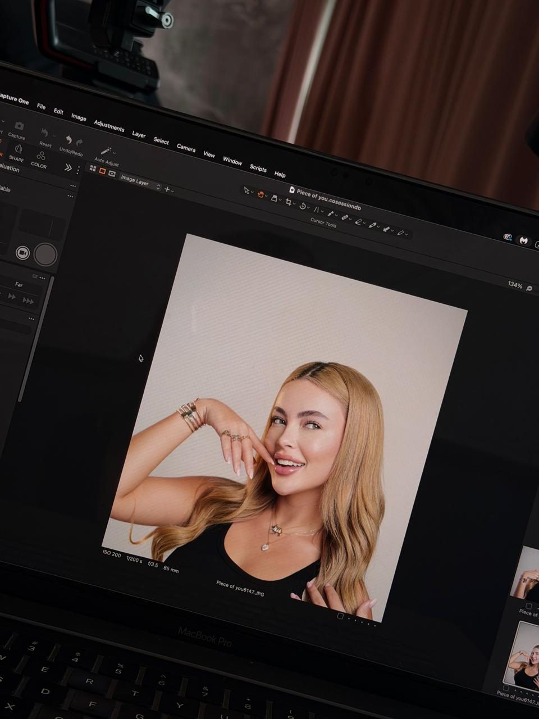Viewport: 539px width, 719px height.
Task: Click the Piece of you.cosessiondb title
Action: [328, 199]
